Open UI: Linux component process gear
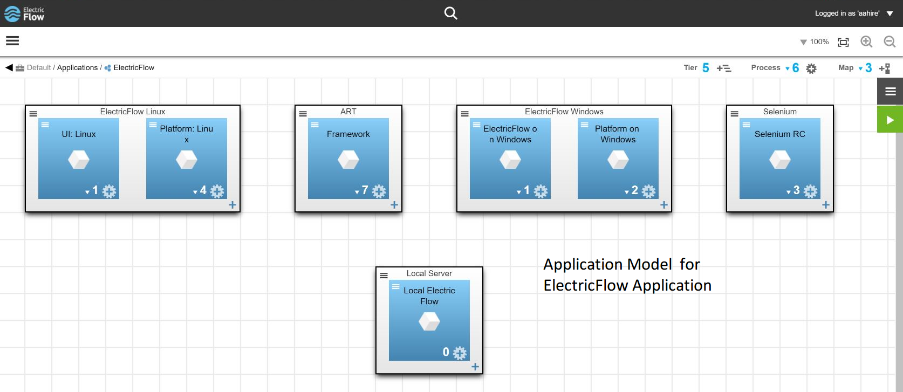This screenshot has height=392, width=903. click(x=110, y=191)
